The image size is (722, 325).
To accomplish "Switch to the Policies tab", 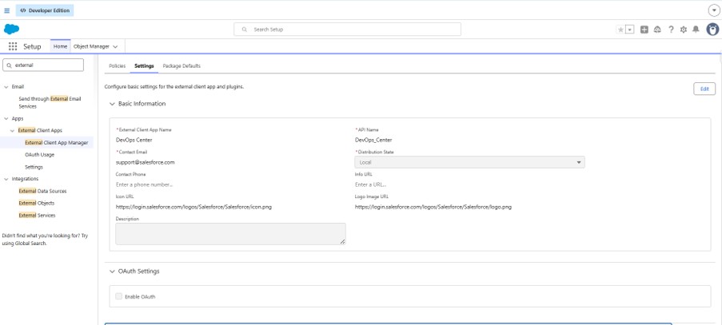I will click(117, 65).
